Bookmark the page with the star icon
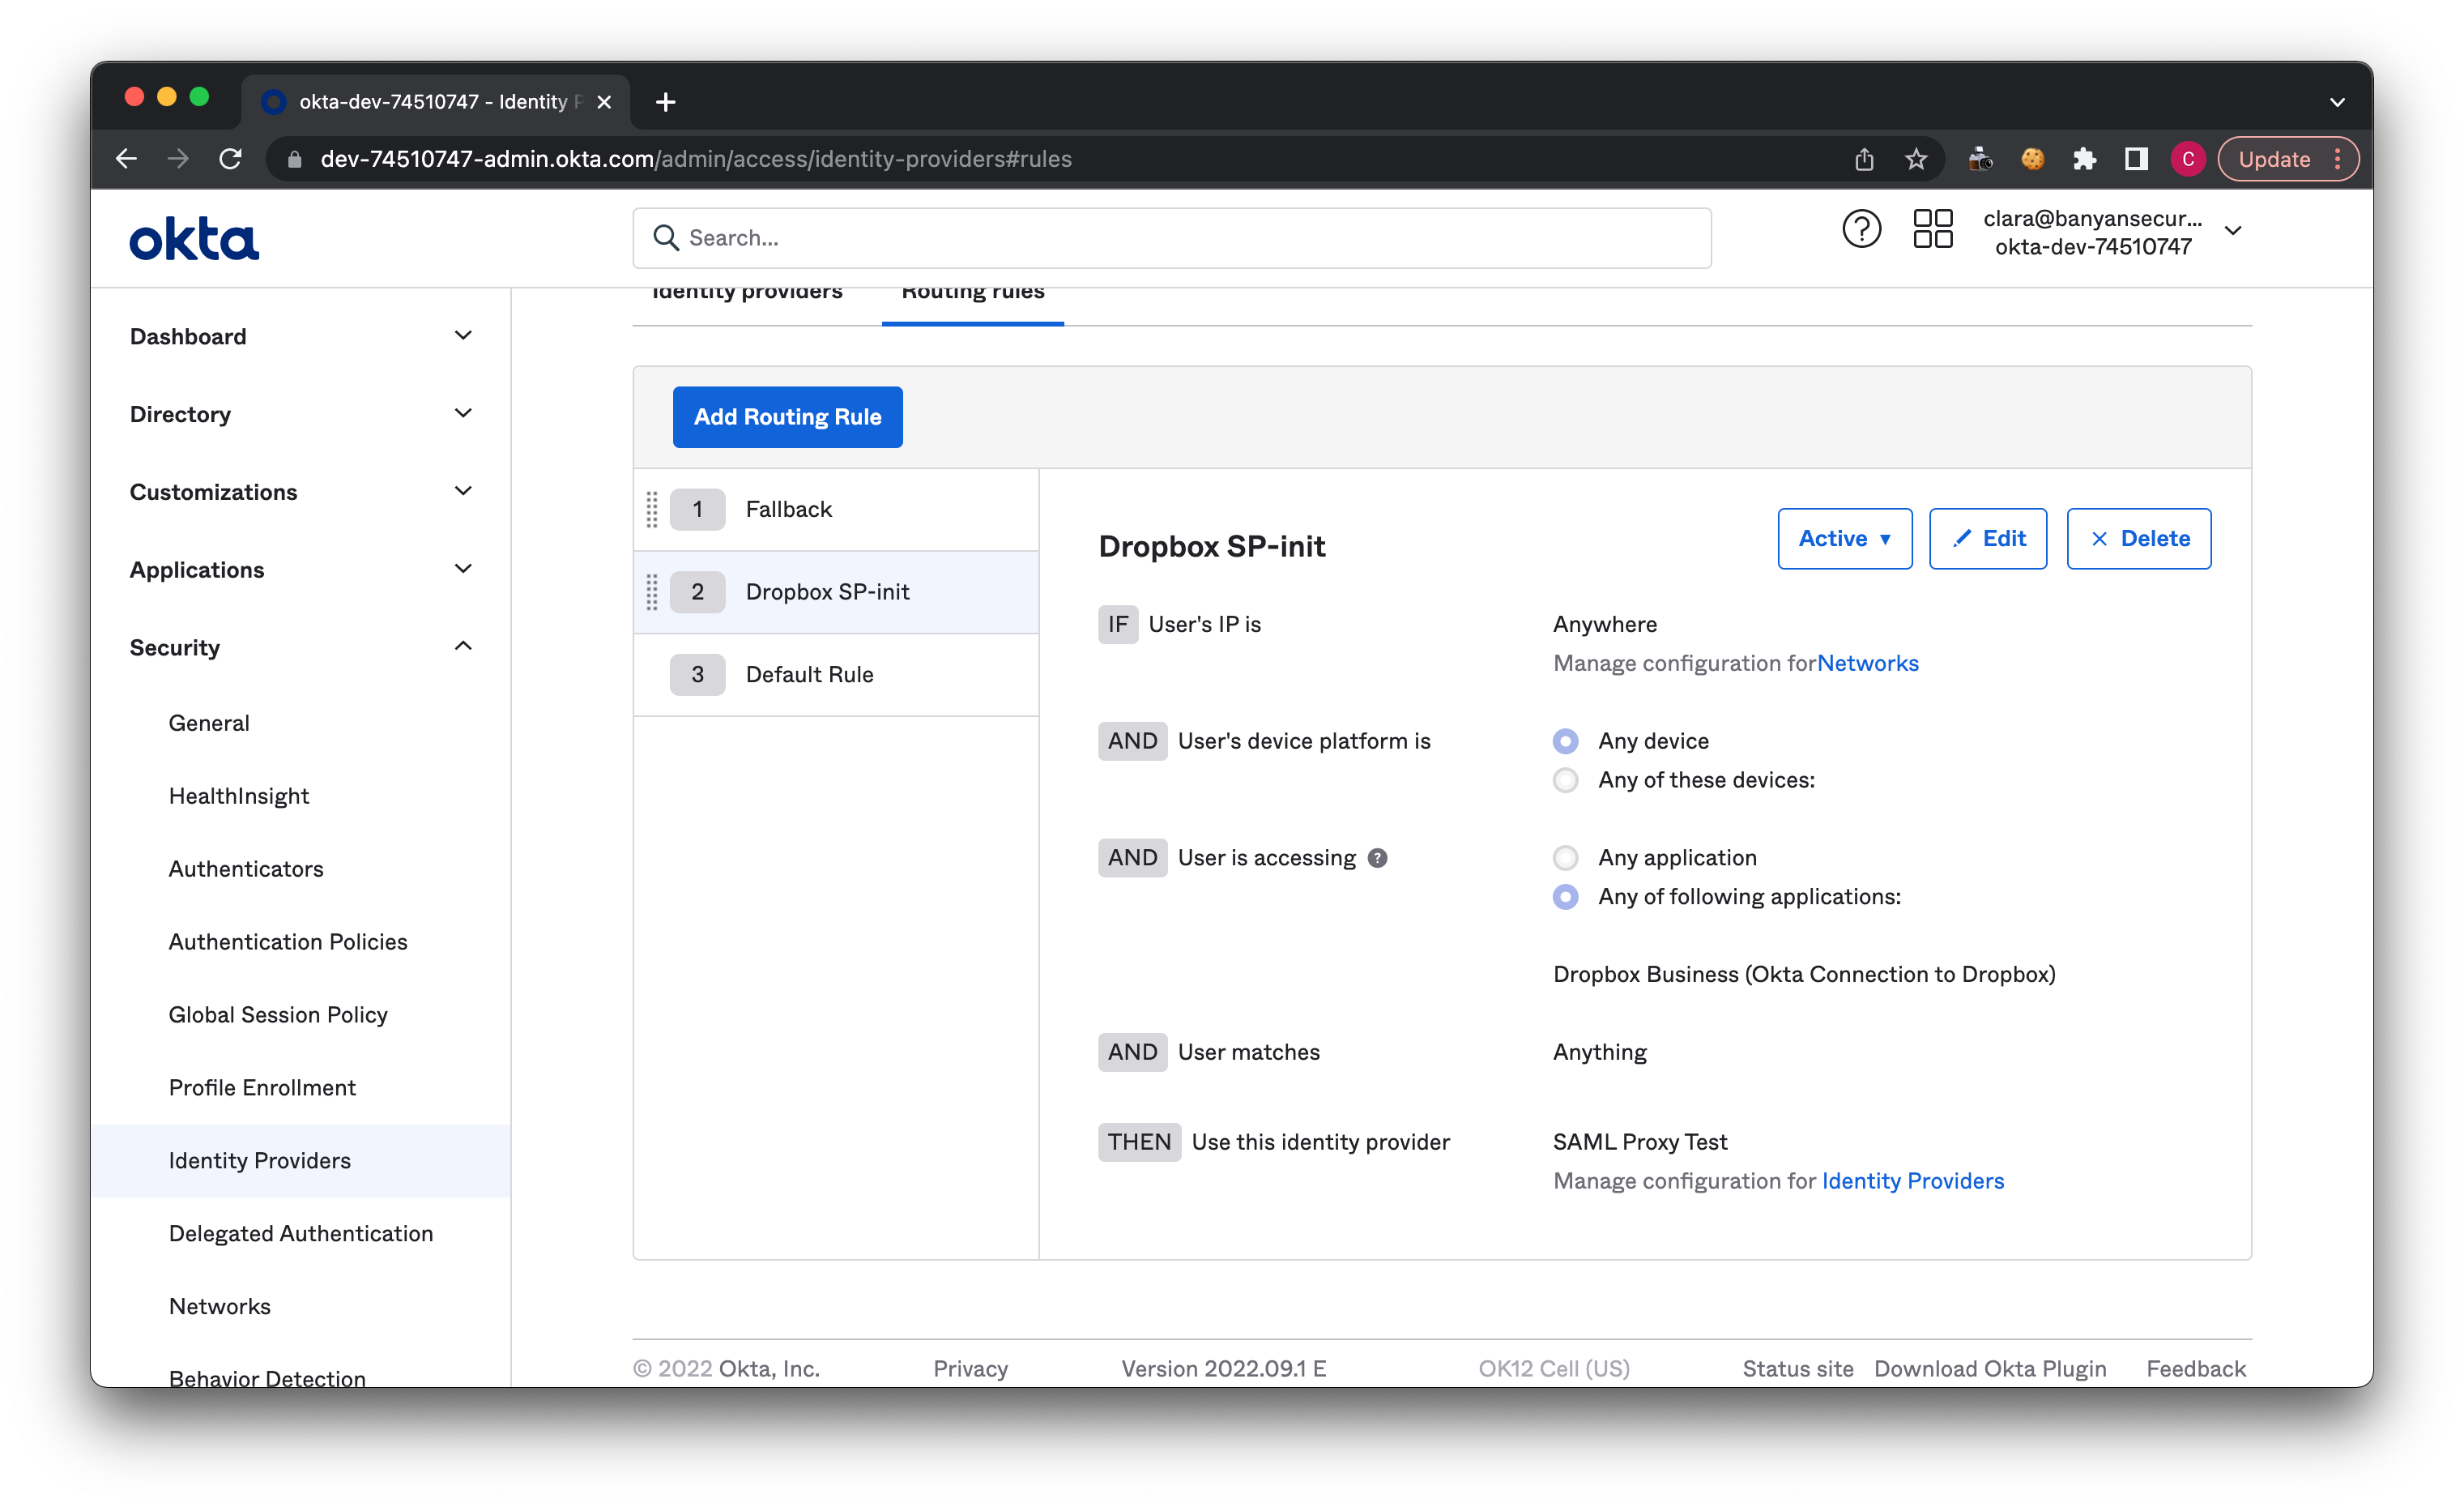The width and height of the screenshot is (2464, 1507). [x=1915, y=159]
